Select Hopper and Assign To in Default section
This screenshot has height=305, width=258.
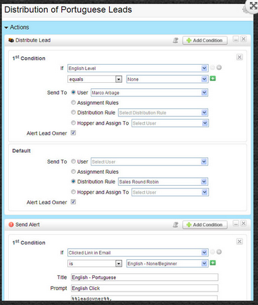(x=73, y=192)
